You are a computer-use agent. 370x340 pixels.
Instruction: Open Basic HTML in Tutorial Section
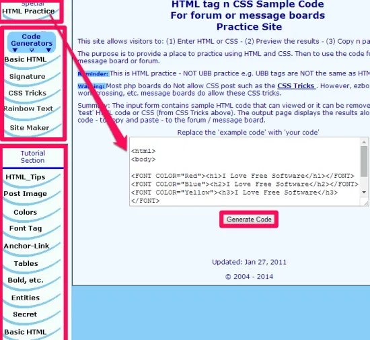pos(26,332)
